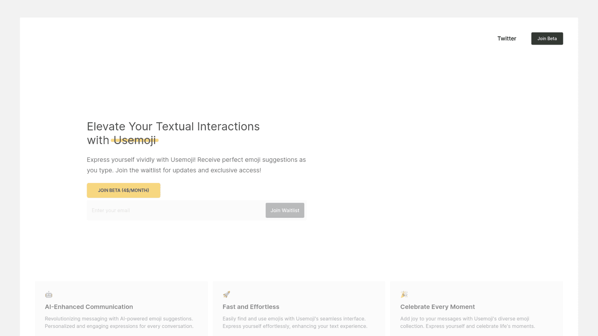The height and width of the screenshot is (336, 598).
Task: Click the Elevate Your Textual Interactions headline
Action: pos(173,126)
